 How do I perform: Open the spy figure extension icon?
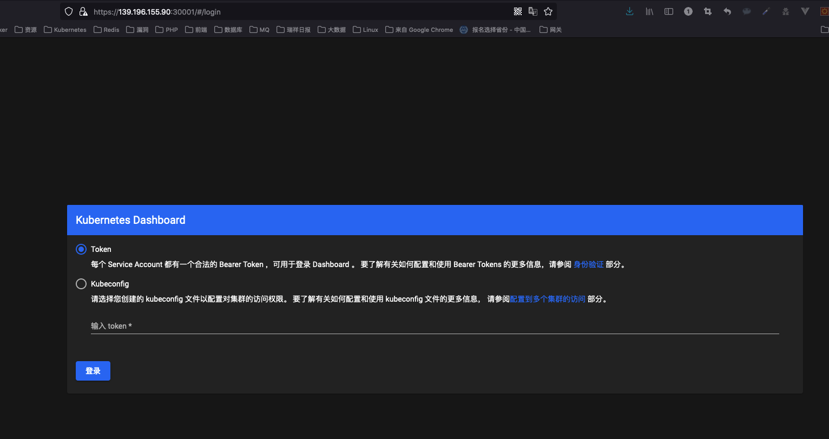[x=786, y=11]
